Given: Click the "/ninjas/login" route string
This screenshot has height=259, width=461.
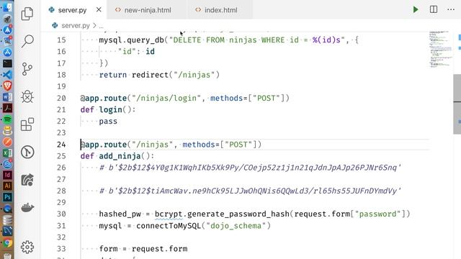Looking at the screenshot, I should [166, 98].
